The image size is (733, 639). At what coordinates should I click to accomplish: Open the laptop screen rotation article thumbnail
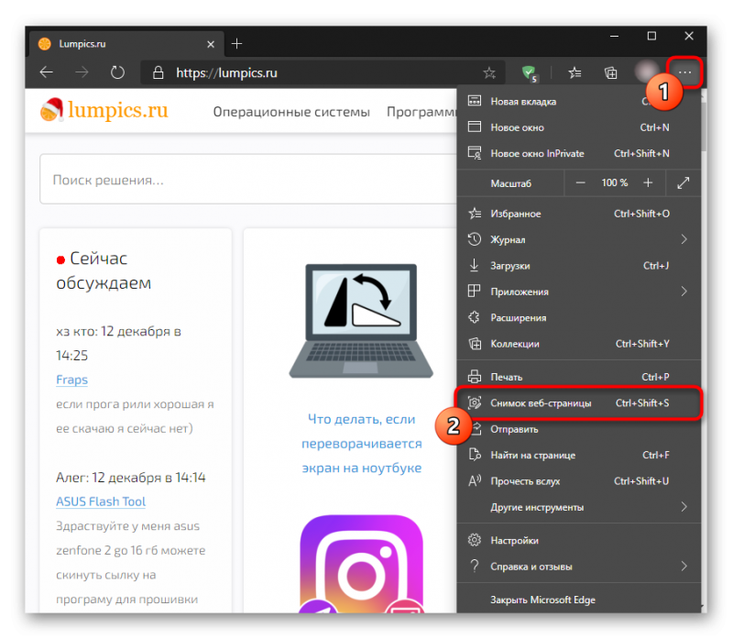coord(361,321)
